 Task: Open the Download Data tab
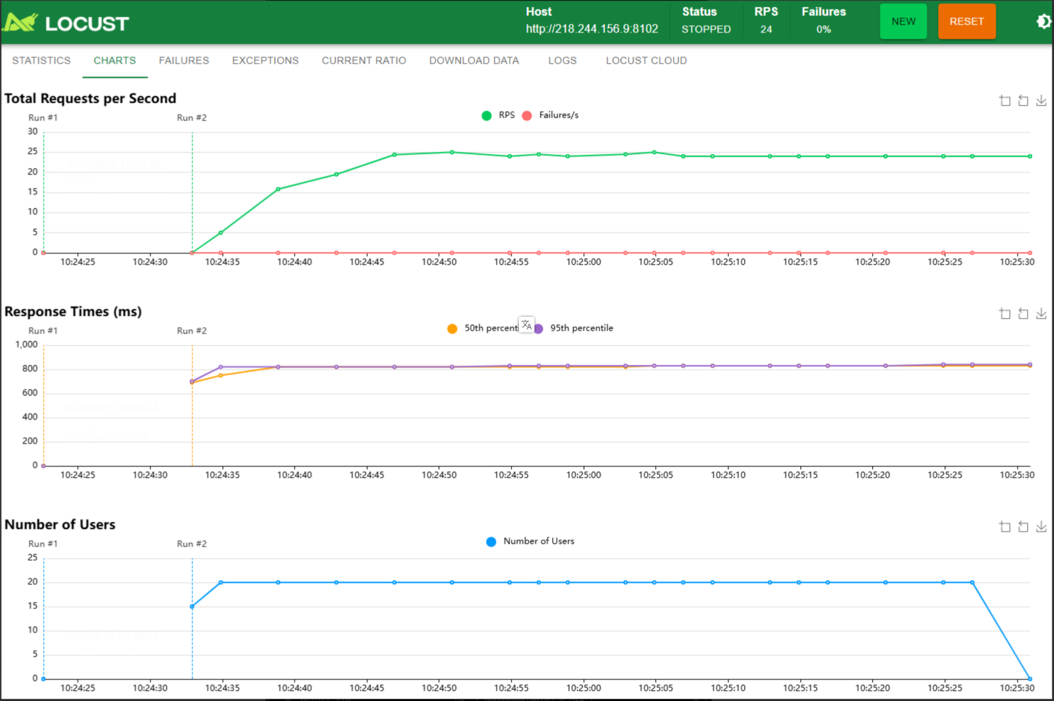coord(474,60)
